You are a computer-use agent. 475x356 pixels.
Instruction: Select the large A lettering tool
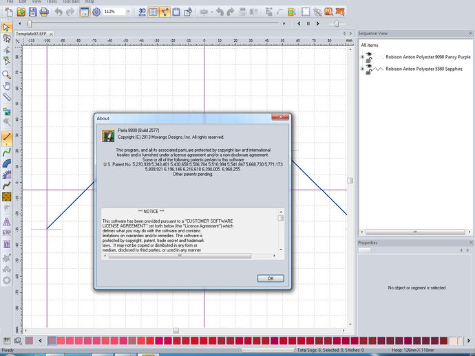click(x=6, y=222)
